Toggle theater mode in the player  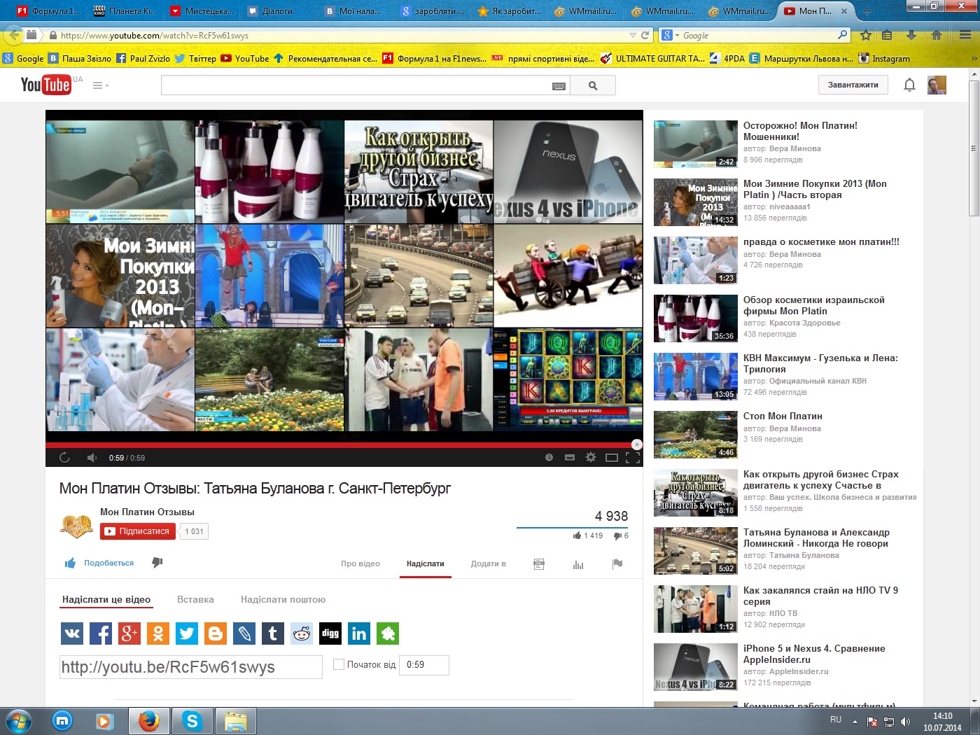pyautogui.click(x=612, y=458)
